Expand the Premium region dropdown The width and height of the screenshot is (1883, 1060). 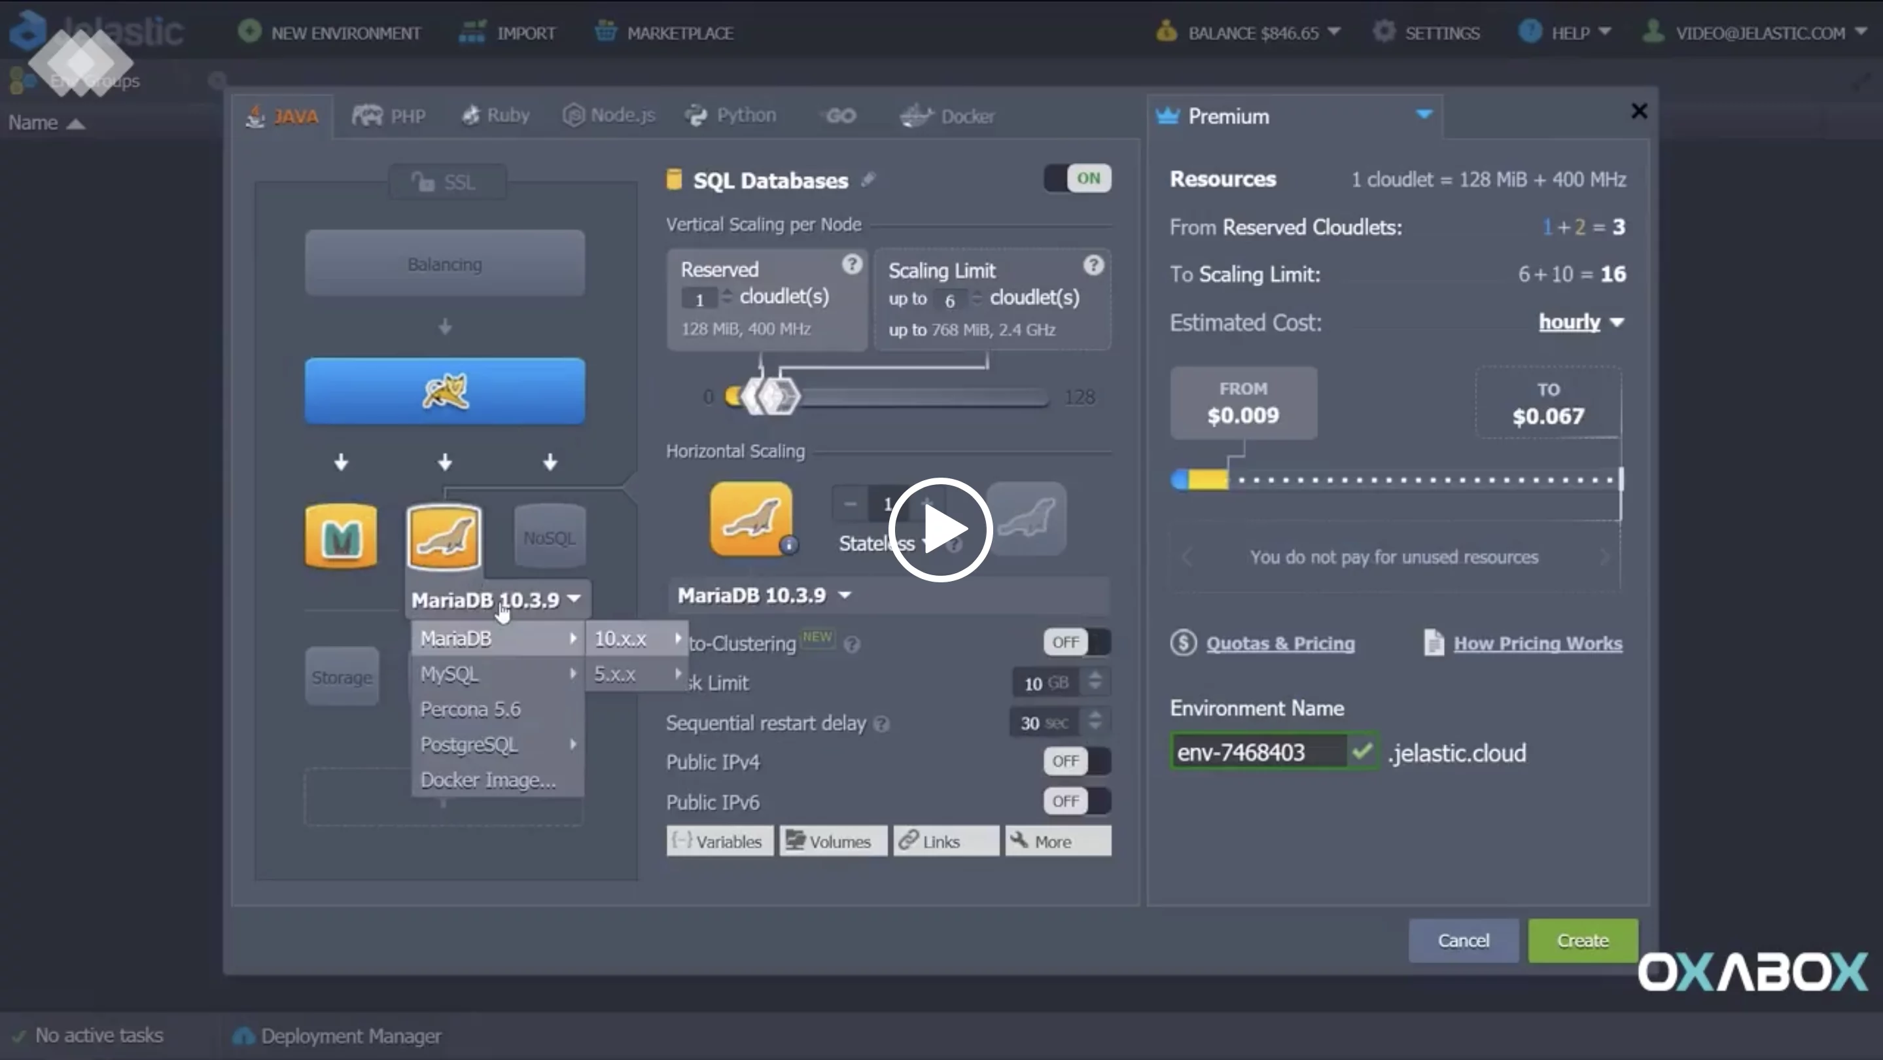[x=1423, y=114]
